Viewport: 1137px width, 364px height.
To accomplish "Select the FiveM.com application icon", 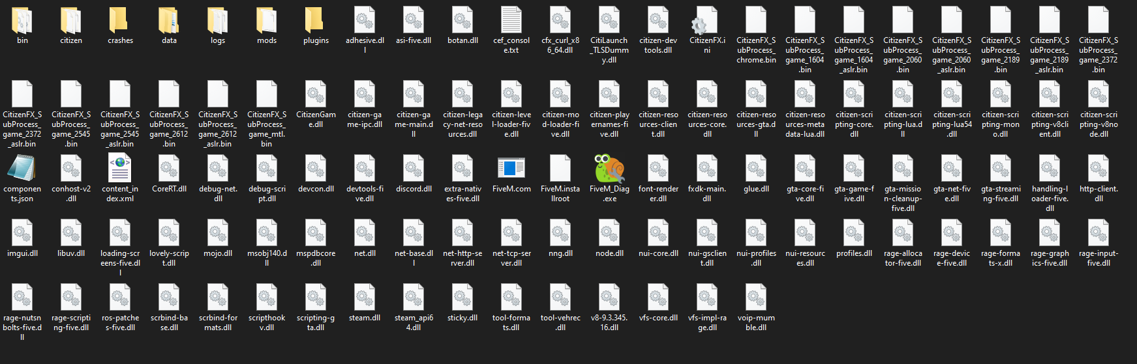I will click(x=511, y=169).
